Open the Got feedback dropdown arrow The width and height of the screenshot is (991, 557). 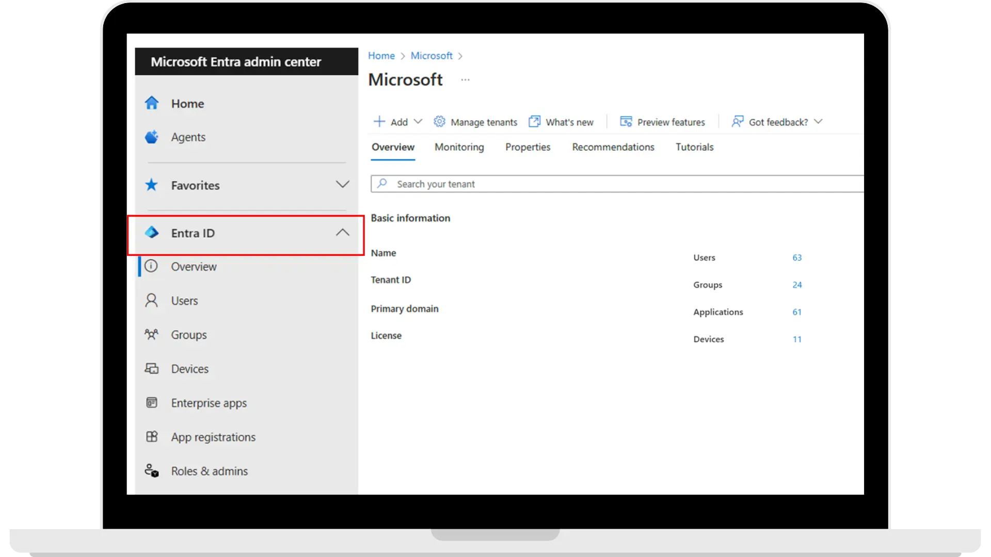tap(818, 122)
